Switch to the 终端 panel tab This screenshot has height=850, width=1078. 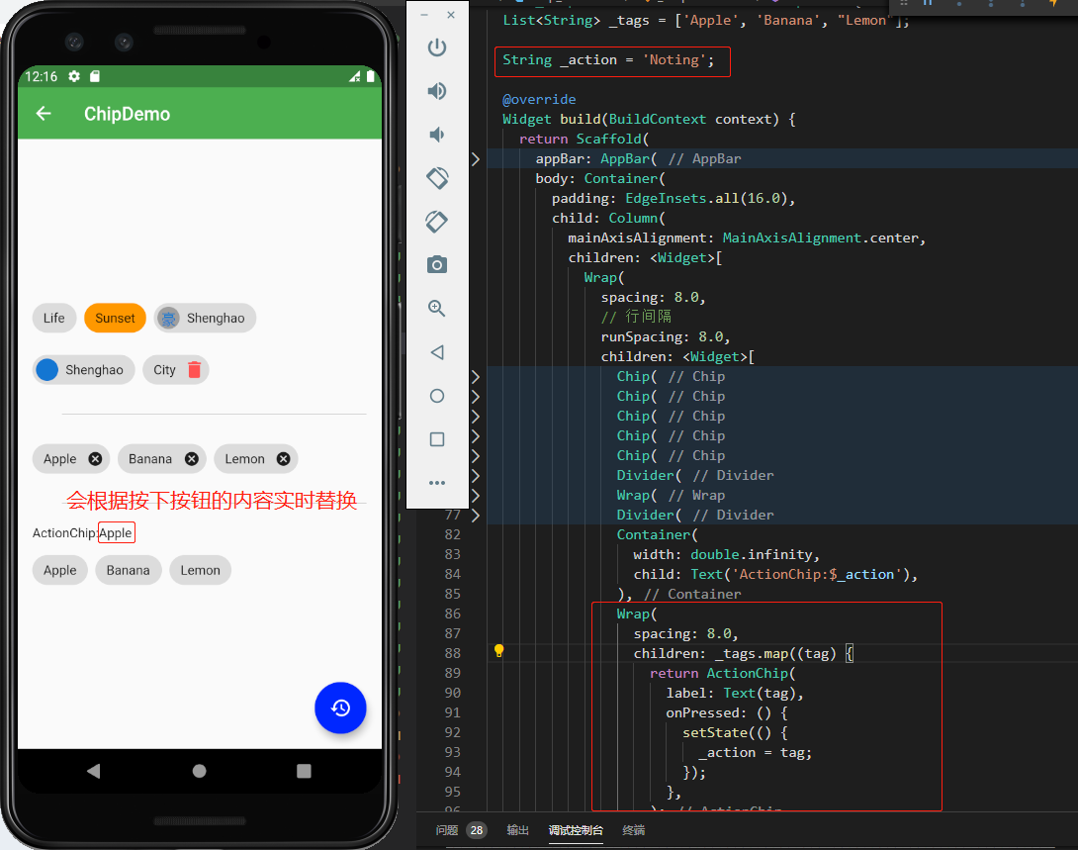point(633,830)
